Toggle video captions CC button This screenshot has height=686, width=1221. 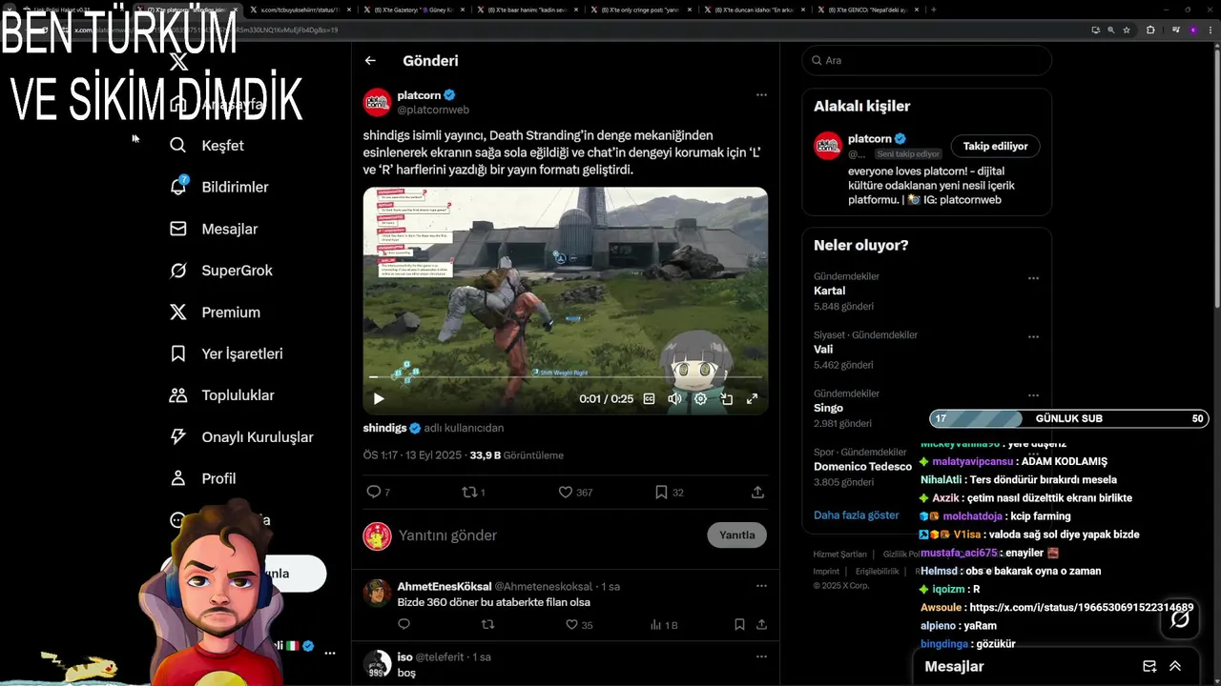(650, 399)
